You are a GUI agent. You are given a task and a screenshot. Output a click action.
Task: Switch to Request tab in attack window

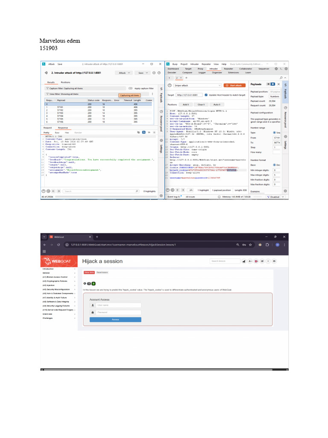pos(47,127)
